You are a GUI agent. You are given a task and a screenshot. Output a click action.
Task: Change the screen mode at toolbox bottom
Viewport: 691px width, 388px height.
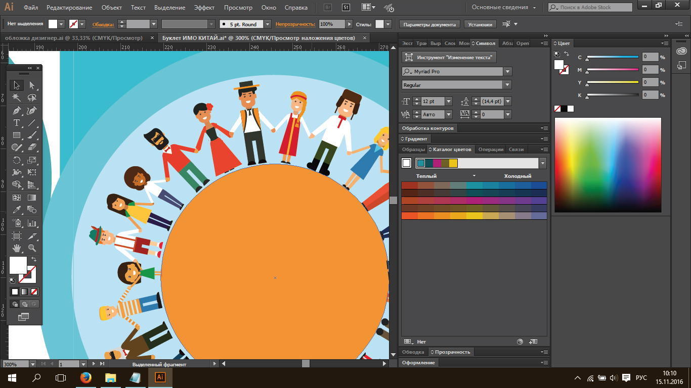(x=24, y=317)
